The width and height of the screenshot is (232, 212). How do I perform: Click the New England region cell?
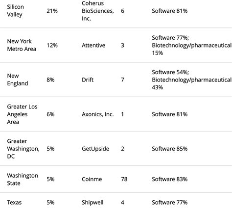(x=18, y=79)
